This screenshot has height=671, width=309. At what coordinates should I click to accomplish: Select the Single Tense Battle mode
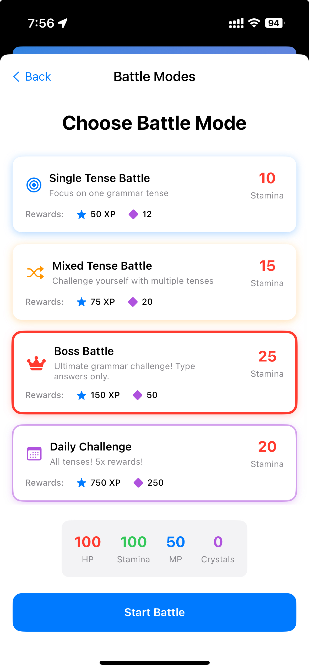(154, 194)
